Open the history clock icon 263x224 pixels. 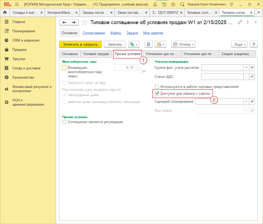[x=164, y=5]
